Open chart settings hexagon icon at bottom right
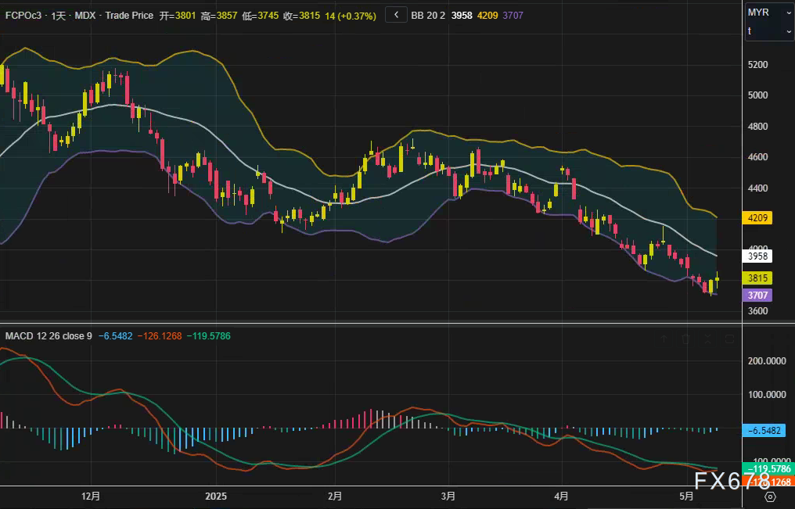The image size is (795, 509). [x=770, y=496]
